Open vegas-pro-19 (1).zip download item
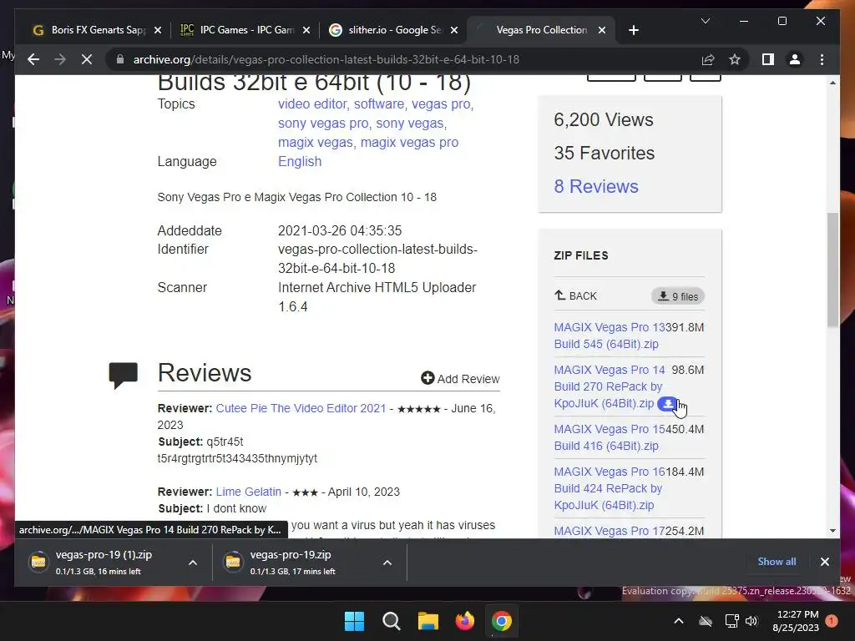855x641 pixels. point(104,562)
